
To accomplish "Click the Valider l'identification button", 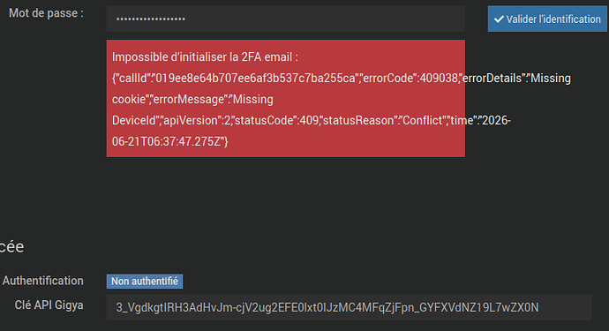I will click(547, 19).
